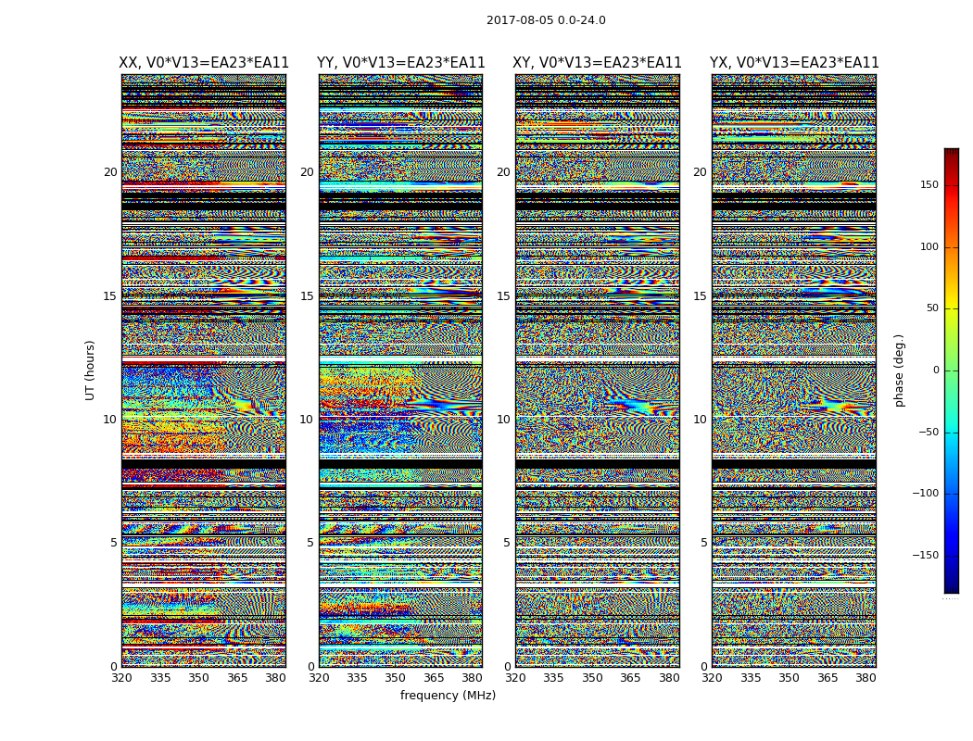Image resolution: width=973 pixels, height=741 pixels.
Task: Click inside the XY phase plot
Action: click(598, 370)
